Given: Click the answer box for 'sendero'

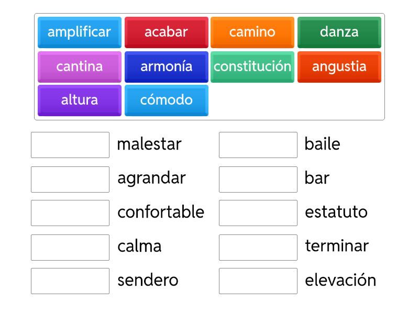Looking at the screenshot, I should coord(70,281).
